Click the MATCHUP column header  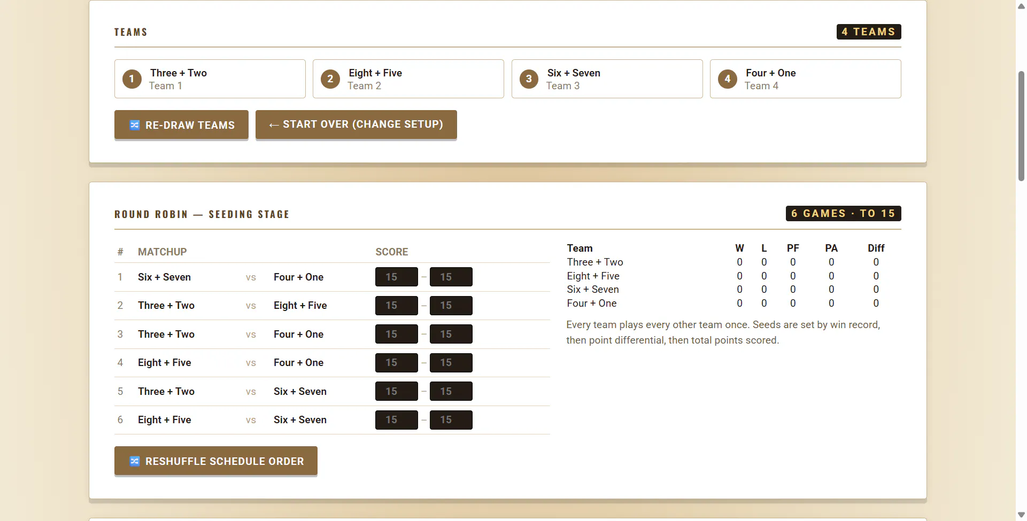coord(163,252)
